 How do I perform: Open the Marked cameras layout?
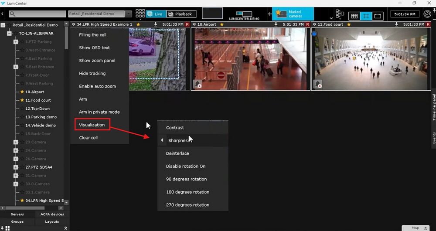tap(293, 14)
